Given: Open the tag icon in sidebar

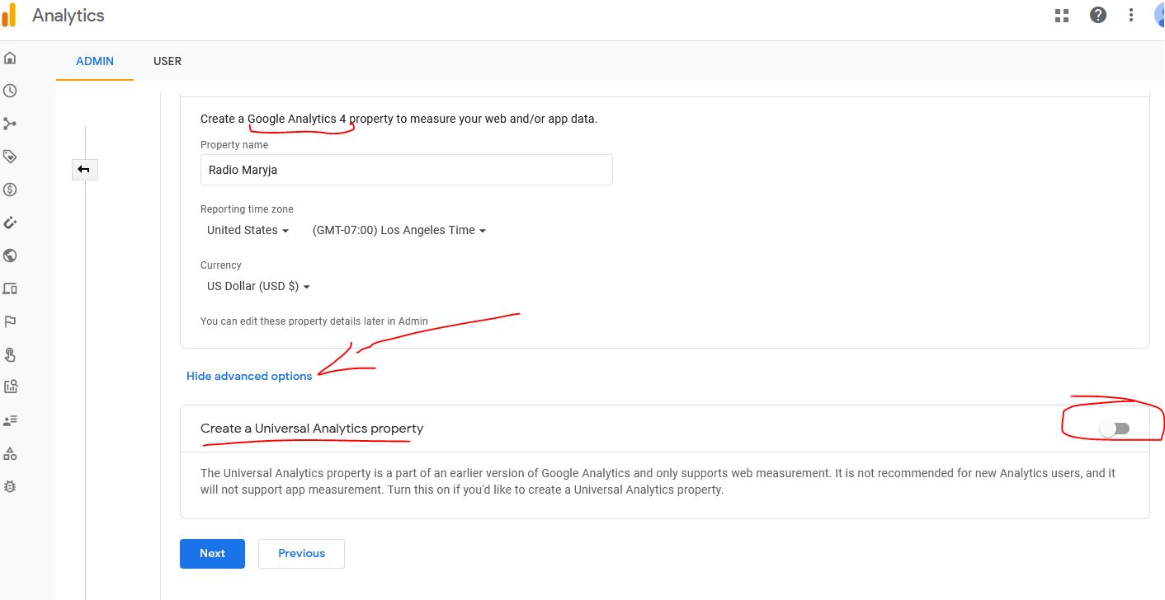Looking at the screenshot, I should point(10,157).
